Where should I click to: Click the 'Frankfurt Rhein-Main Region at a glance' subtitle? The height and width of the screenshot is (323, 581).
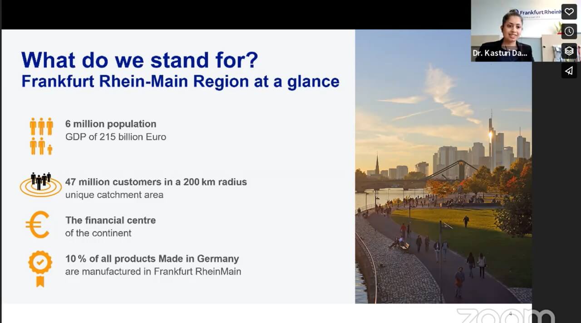pyautogui.click(x=181, y=81)
